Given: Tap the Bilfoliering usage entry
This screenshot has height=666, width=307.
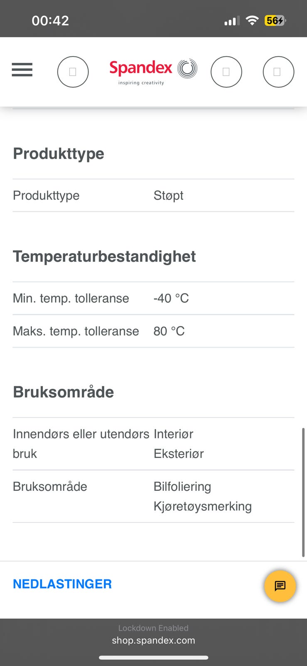Looking at the screenshot, I should tap(182, 486).
